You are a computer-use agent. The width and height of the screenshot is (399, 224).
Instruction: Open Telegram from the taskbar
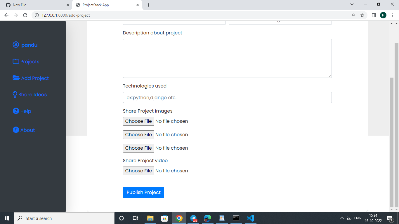click(x=193, y=218)
